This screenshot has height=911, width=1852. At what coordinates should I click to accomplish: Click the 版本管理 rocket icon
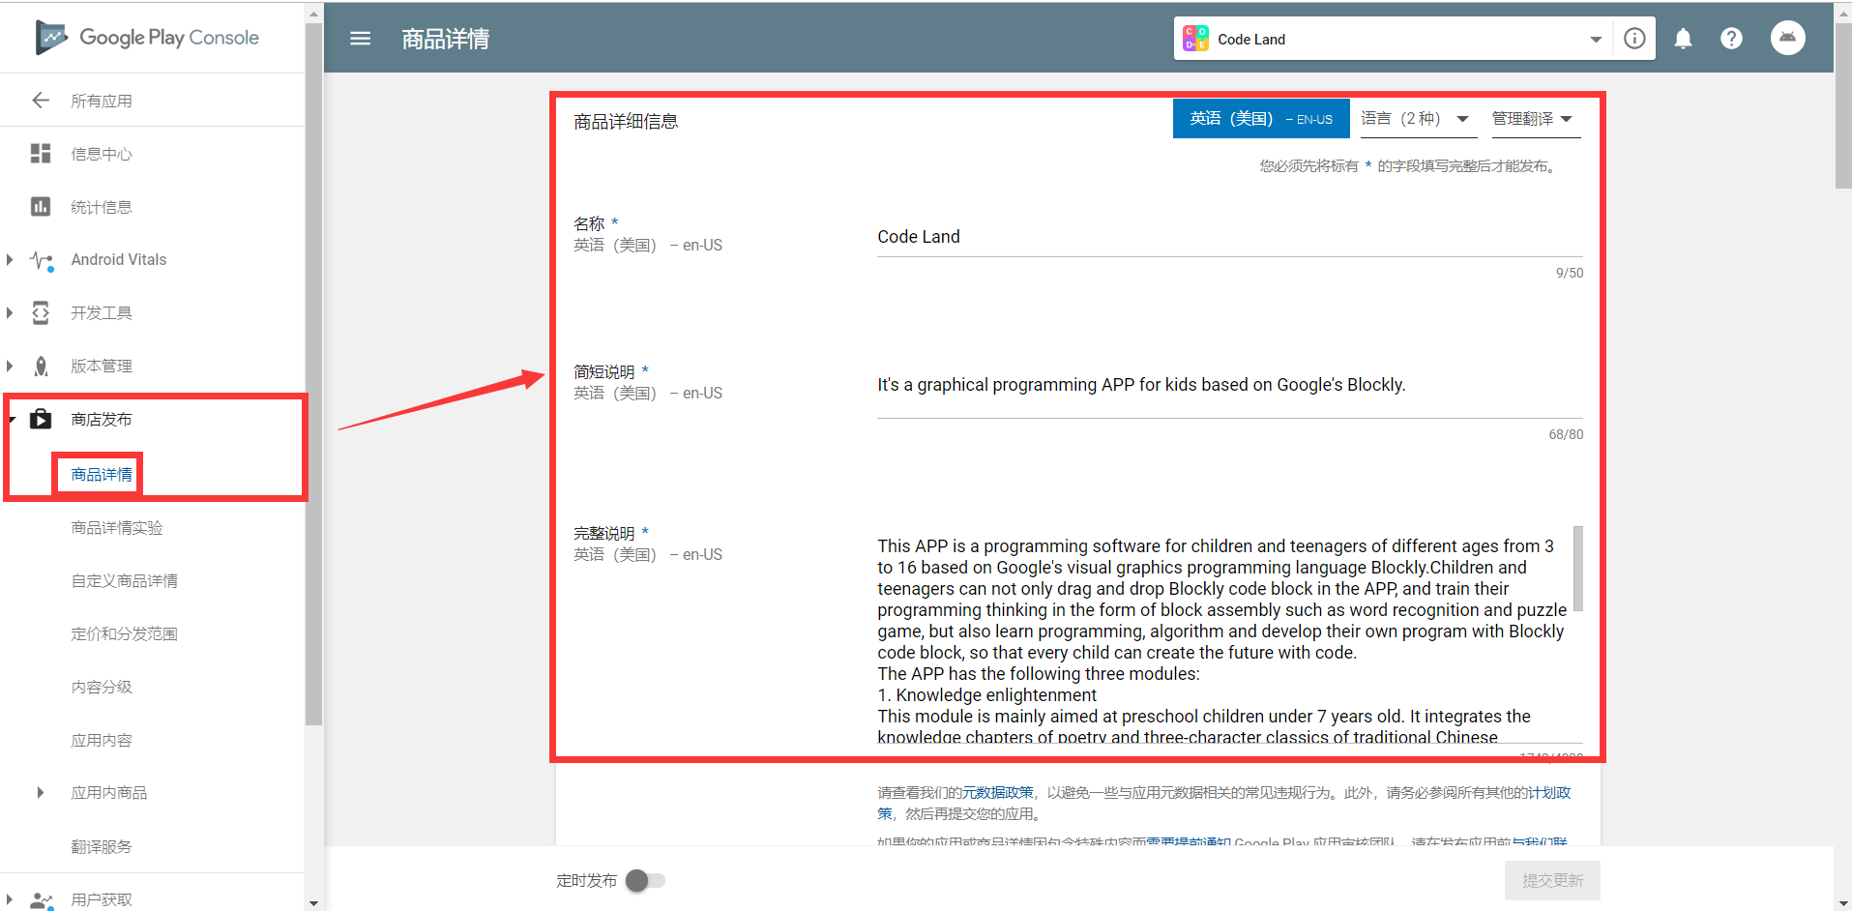(x=41, y=367)
